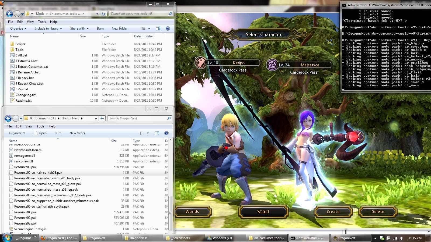Open the File menu in Explorer
Viewport: 431px width, 242px height.
click(x=10, y=22)
